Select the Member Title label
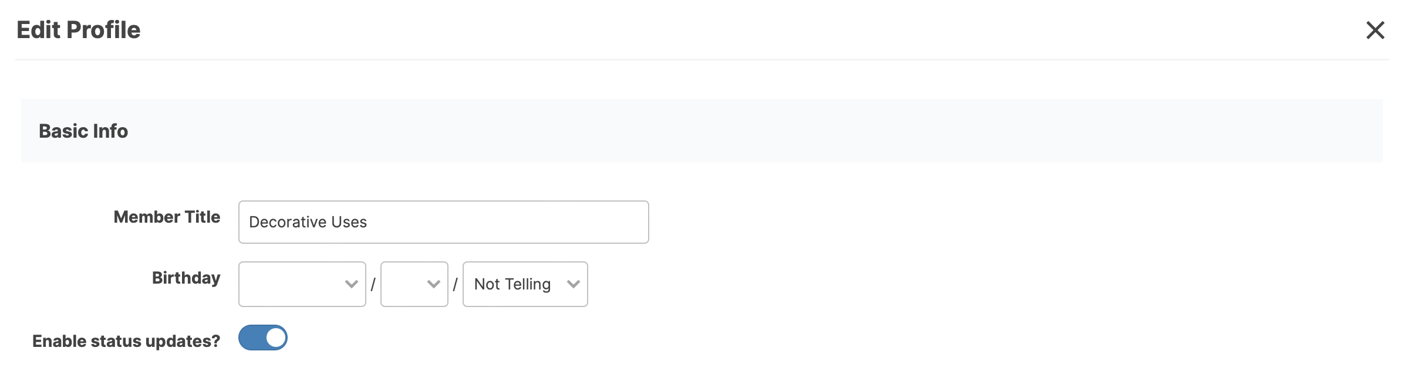 point(167,217)
